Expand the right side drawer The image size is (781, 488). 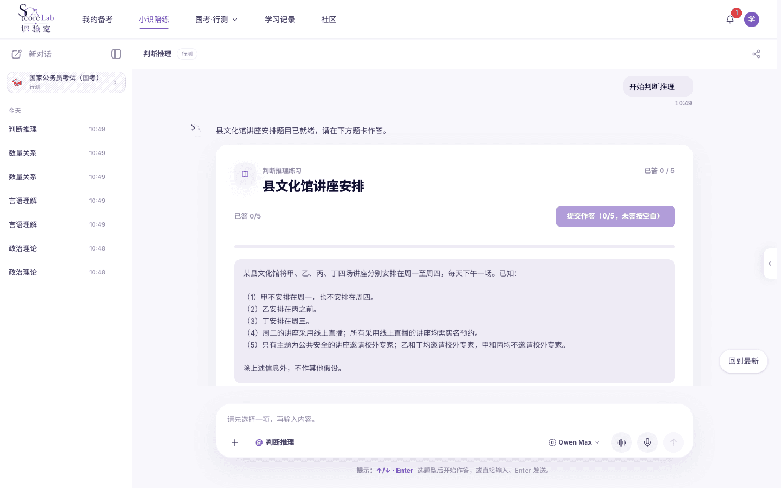(x=770, y=264)
